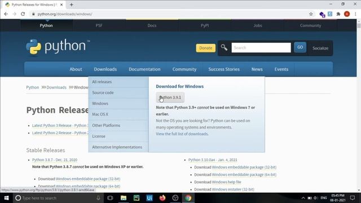Open the Success Stories menu
Screen dimensions: 361x203
pyautogui.click(x=224, y=69)
